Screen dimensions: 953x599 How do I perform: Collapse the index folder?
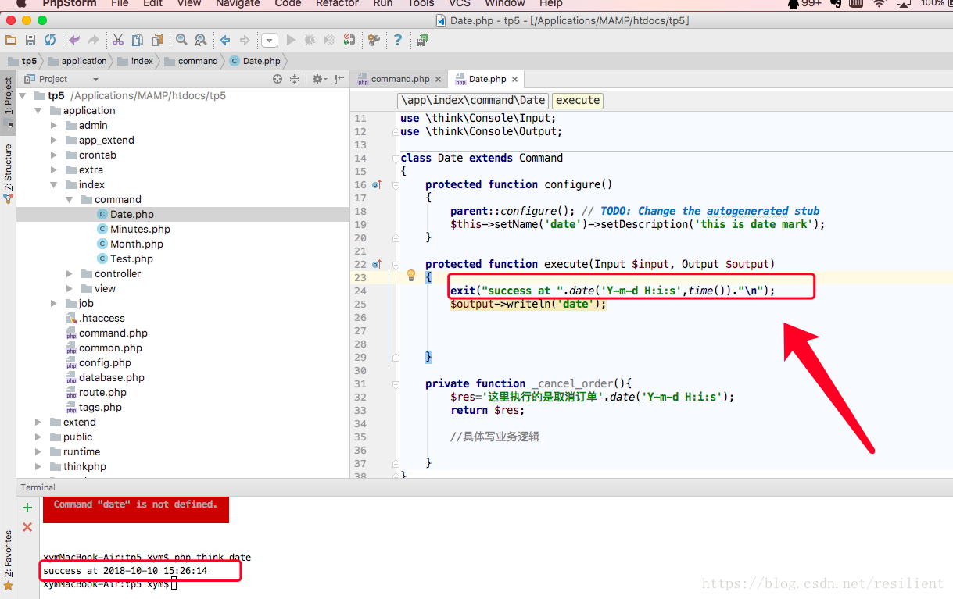coord(54,184)
